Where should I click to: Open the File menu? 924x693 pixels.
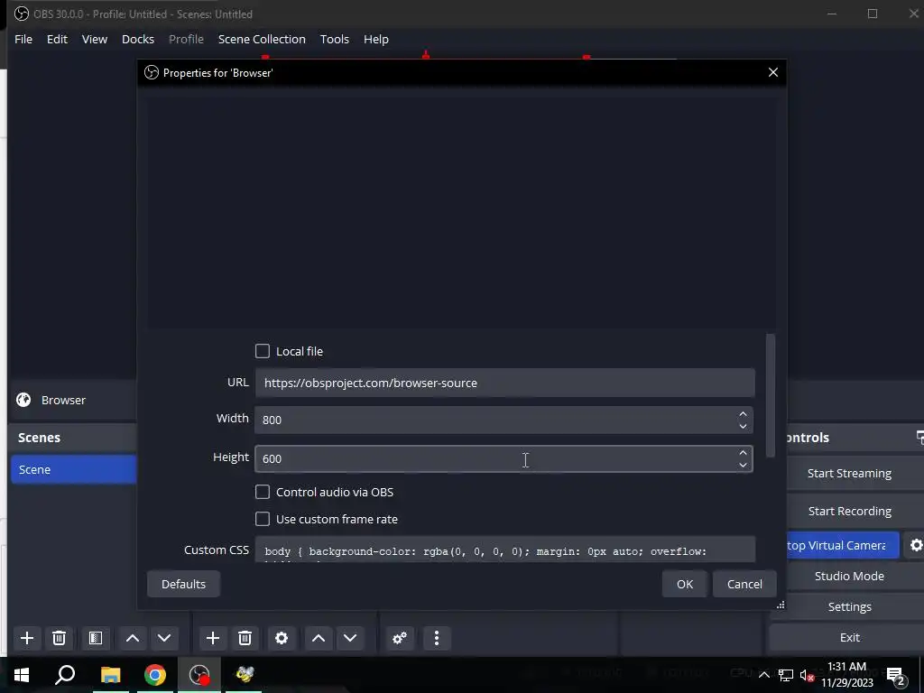[x=23, y=39]
